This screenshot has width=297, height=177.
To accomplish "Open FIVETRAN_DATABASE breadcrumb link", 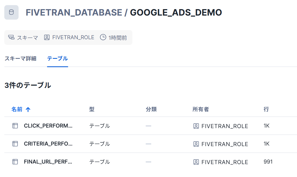I will click(74, 13).
